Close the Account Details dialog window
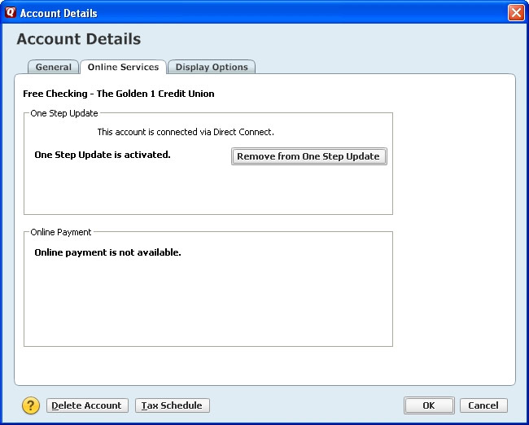 516,13
